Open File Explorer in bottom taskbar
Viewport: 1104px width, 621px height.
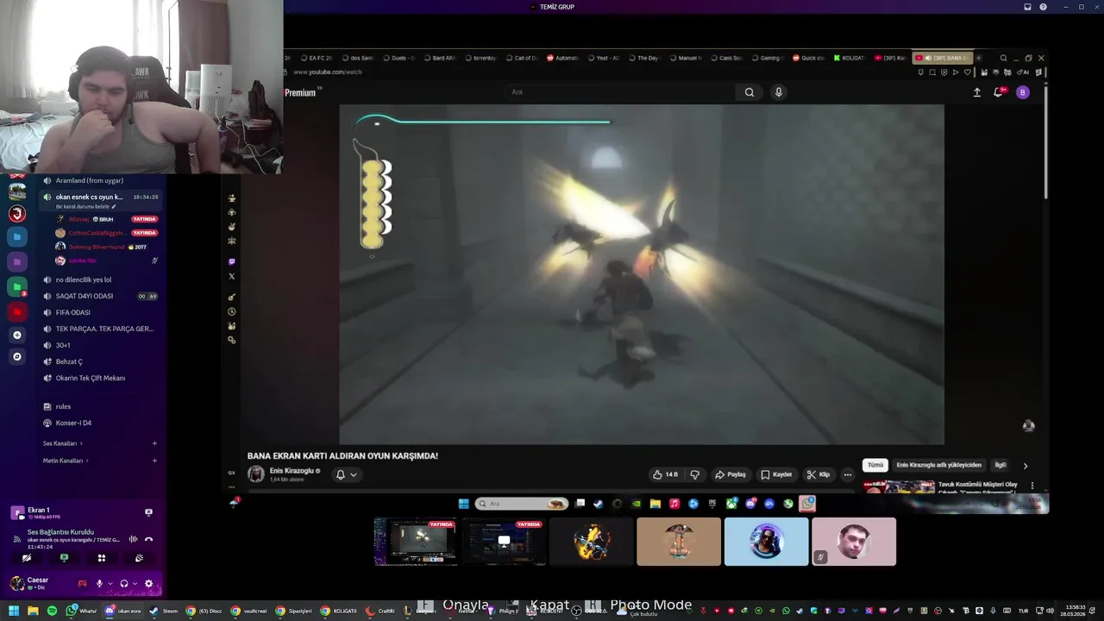[x=33, y=611]
